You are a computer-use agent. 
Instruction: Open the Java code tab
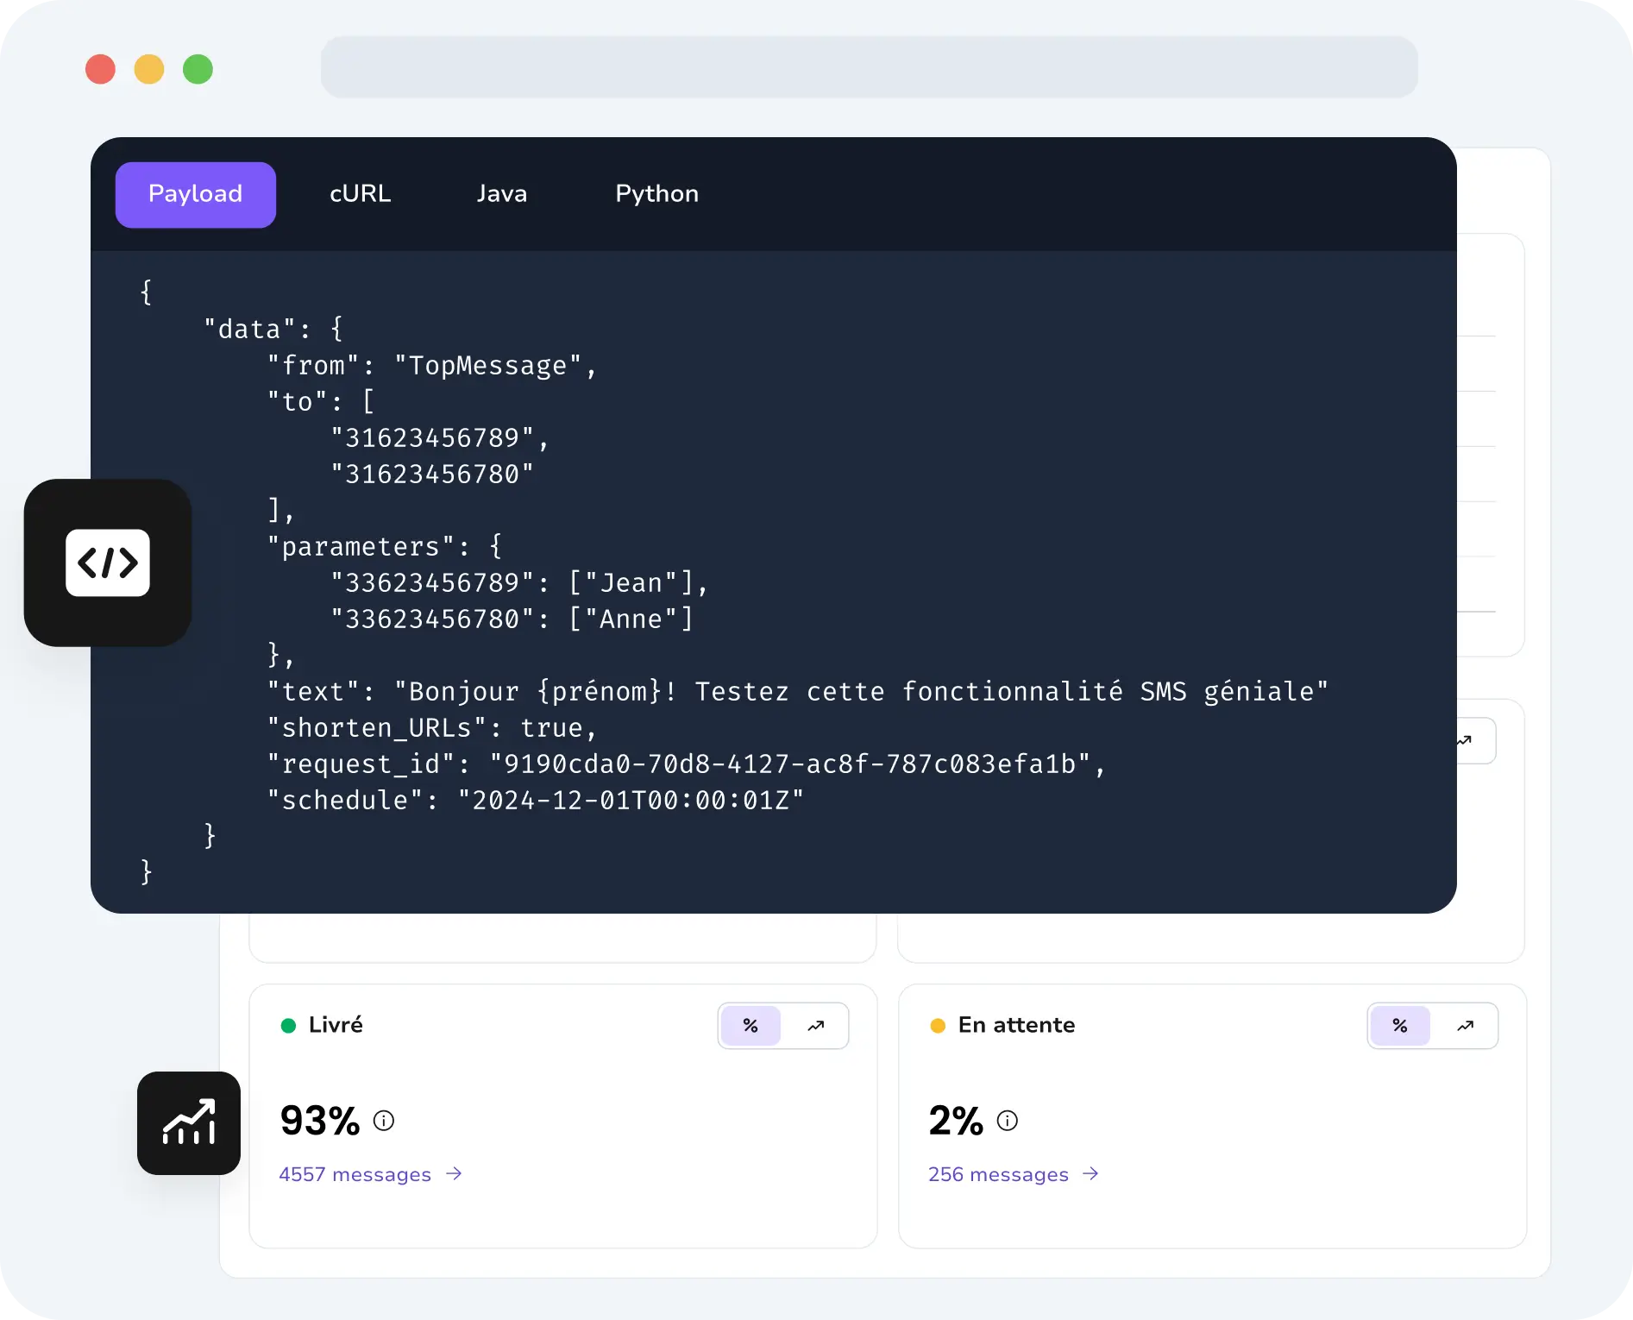502,194
